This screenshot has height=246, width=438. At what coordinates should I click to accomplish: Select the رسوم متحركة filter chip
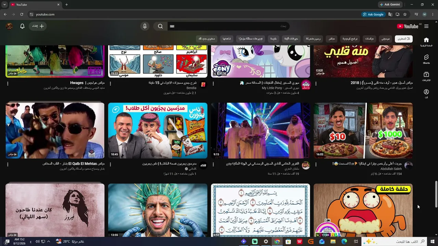[313, 39]
